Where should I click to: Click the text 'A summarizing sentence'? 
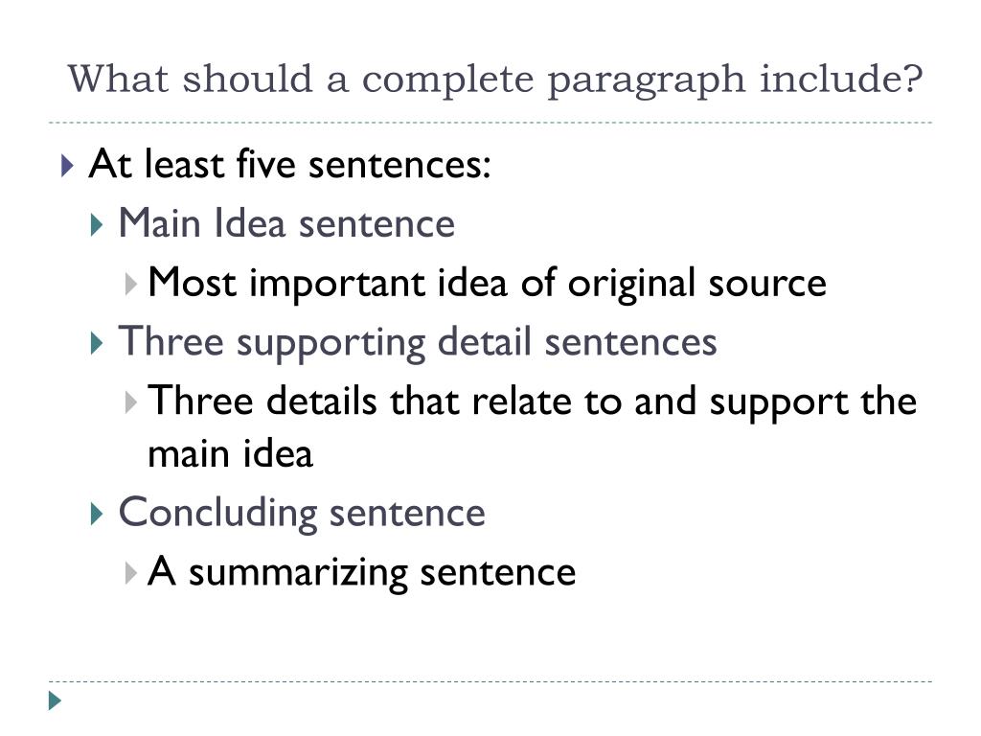(361, 573)
